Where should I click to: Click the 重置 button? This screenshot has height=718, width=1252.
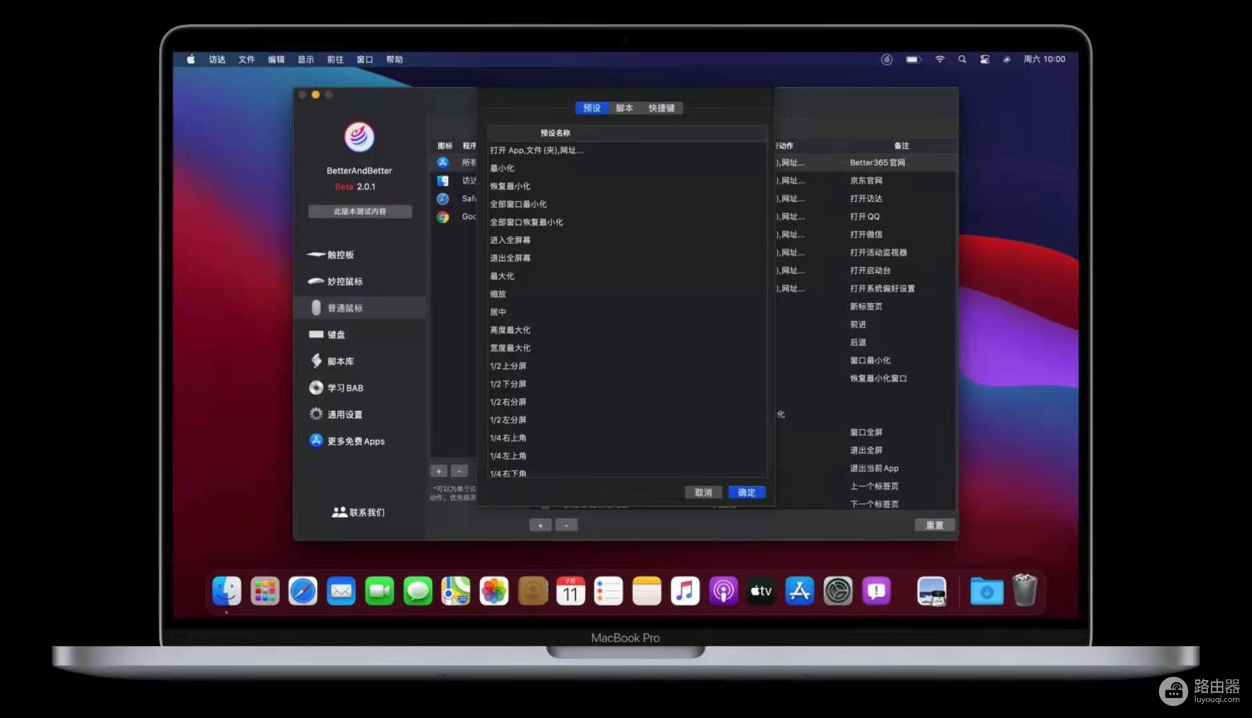point(935,525)
